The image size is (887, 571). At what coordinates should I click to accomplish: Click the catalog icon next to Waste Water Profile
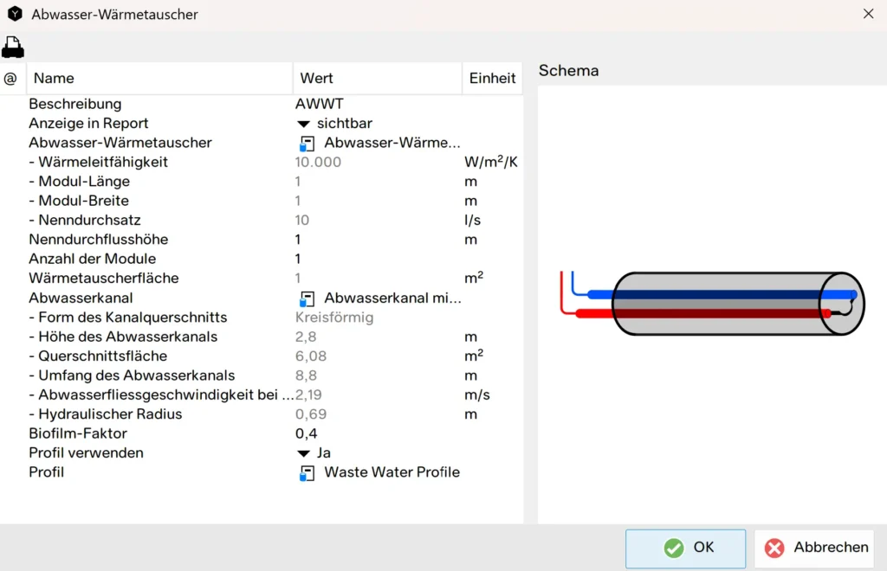click(307, 472)
